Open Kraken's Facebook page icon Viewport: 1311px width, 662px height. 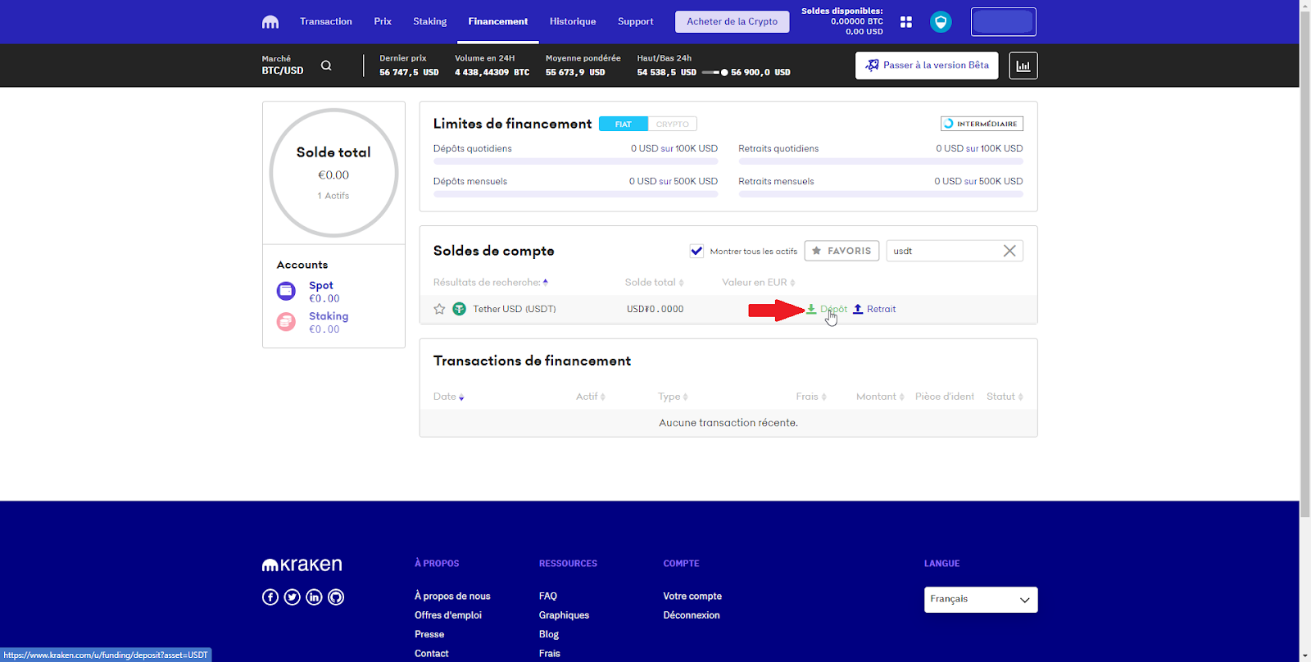tap(270, 597)
